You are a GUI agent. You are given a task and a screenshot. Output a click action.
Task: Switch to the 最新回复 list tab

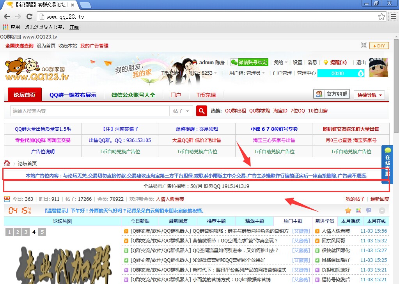(x=178, y=221)
